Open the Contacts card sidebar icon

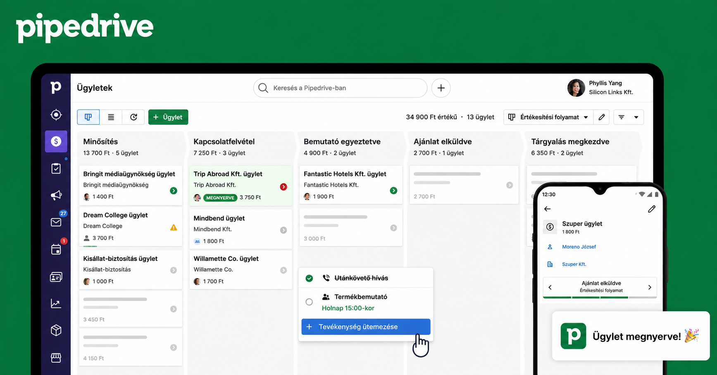point(56,277)
